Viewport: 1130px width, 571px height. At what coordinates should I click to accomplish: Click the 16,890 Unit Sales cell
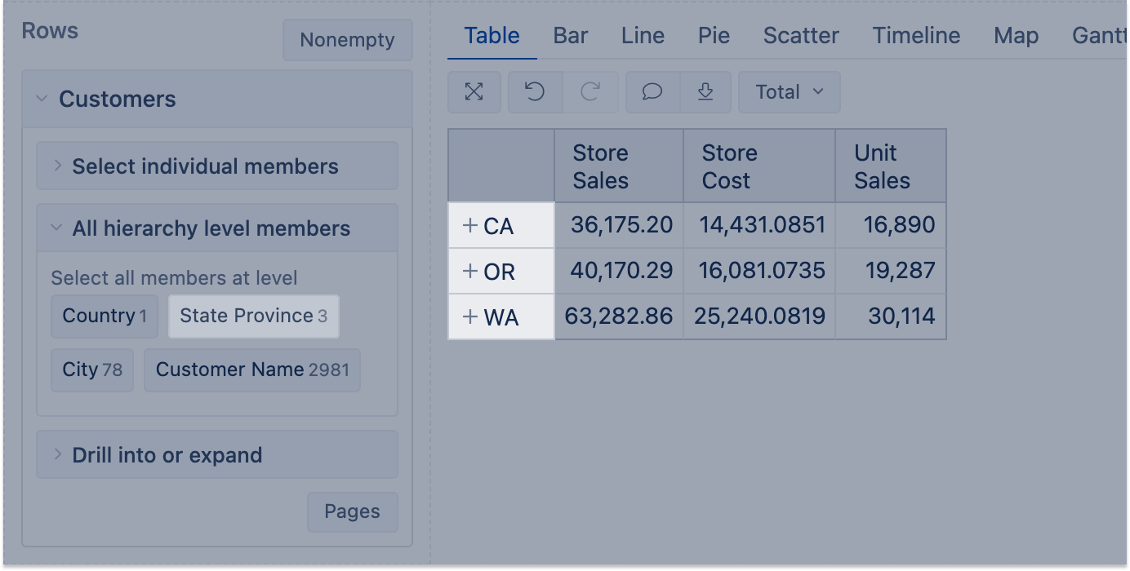891,226
